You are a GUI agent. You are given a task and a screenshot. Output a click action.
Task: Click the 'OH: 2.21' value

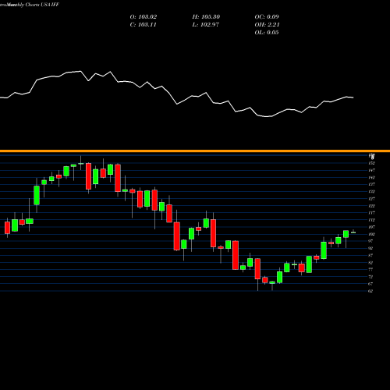(x=267, y=24)
